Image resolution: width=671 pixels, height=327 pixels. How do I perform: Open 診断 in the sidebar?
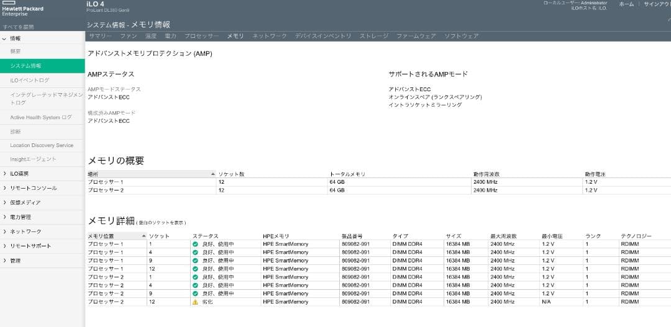click(x=16, y=132)
